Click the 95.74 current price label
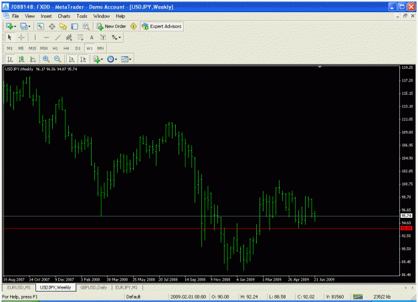The height and width of the screenshot is (302, 418). pos(406,216)
